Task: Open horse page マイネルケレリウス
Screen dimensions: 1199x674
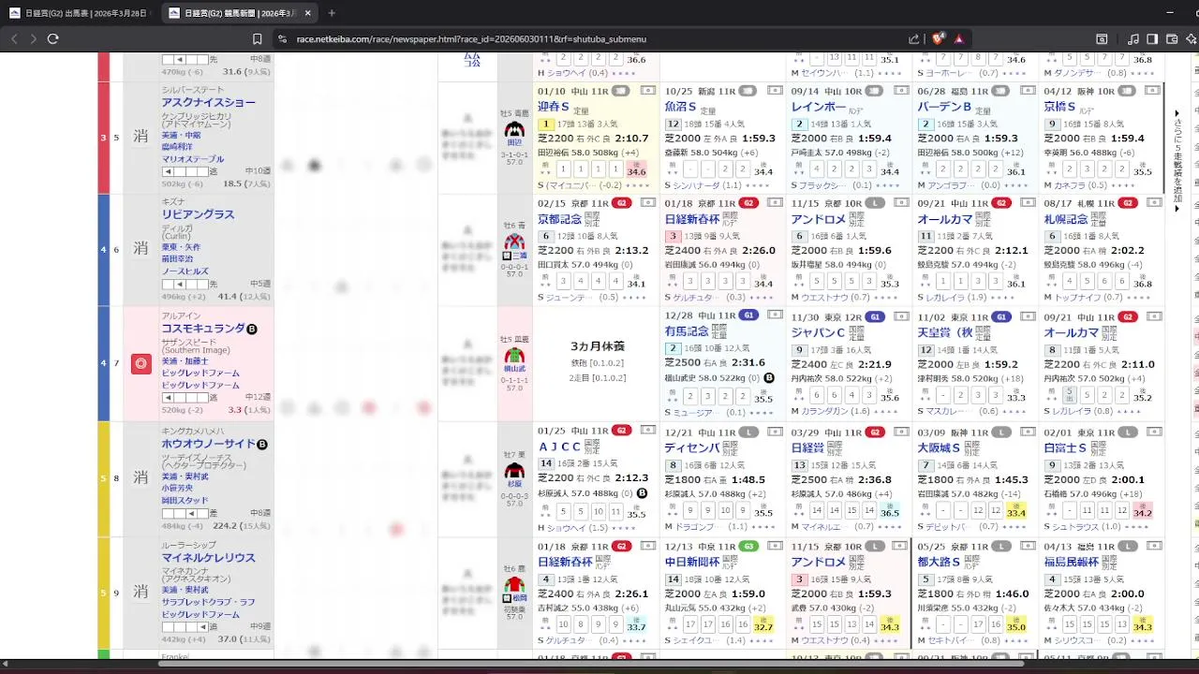Action: click(x=209, y=558)
